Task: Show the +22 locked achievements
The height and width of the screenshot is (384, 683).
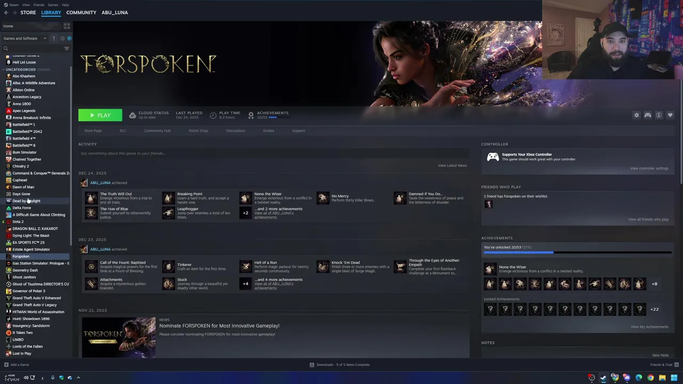Action: click(x=654, y=309)
